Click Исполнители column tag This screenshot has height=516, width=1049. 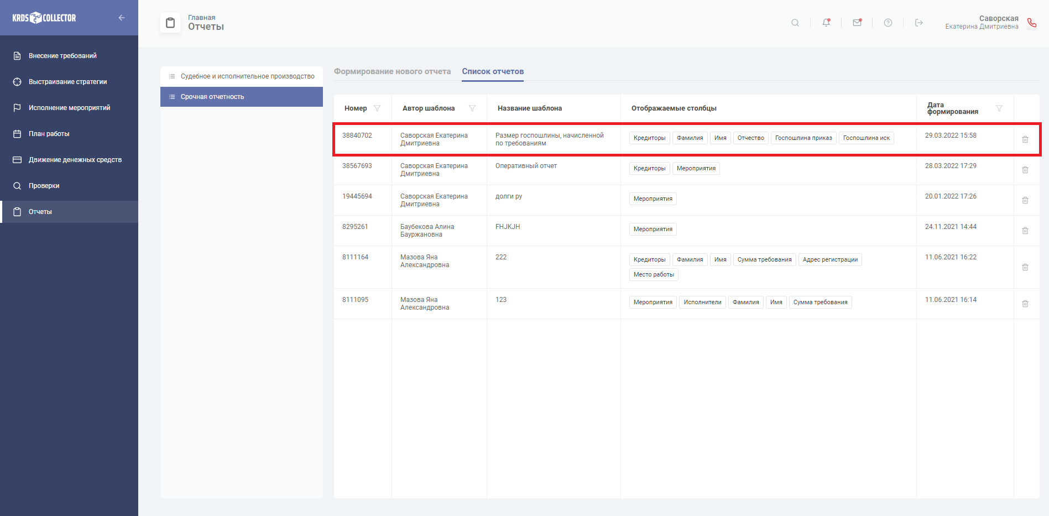pyautogui.click(x=702, y=303)
